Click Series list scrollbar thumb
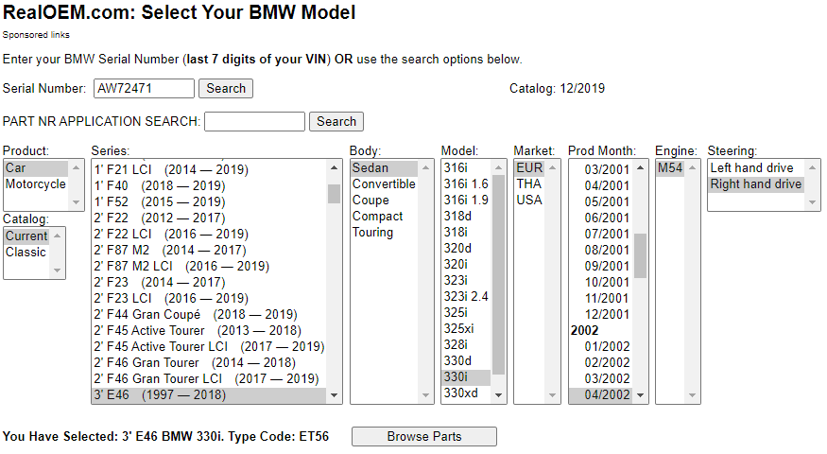The height and width of the screenshot is (454, 827). point(334,194)
